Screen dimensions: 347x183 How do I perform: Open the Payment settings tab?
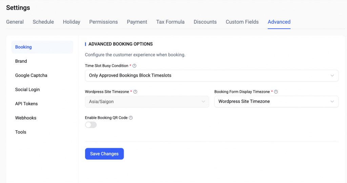pos(137,22)
